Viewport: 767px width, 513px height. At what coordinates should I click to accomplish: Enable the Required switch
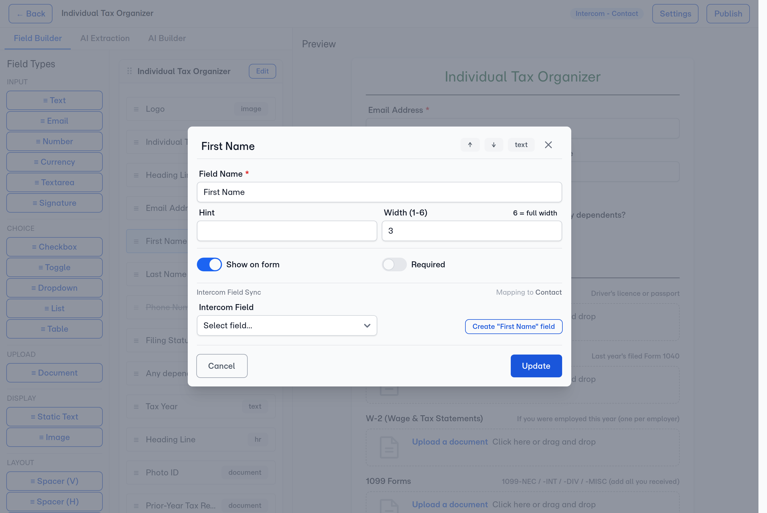click(x=394, y=264)
